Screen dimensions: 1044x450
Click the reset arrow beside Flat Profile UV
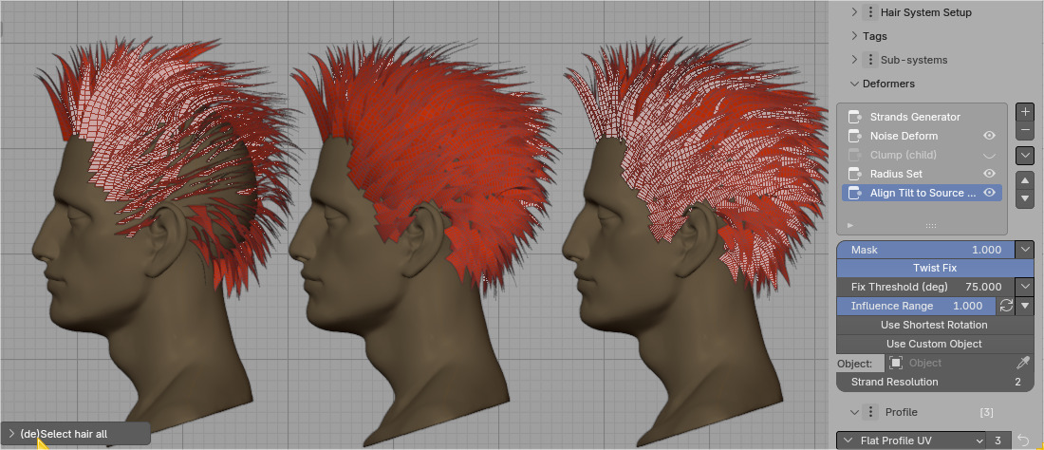1022,440
